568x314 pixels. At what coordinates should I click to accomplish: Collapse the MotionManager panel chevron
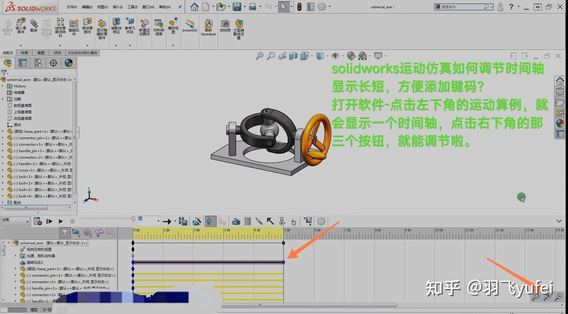pos(559,221)
